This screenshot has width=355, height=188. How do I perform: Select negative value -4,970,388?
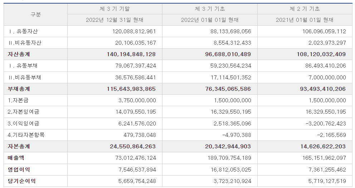pyautogui.click(x=237, y=135)
